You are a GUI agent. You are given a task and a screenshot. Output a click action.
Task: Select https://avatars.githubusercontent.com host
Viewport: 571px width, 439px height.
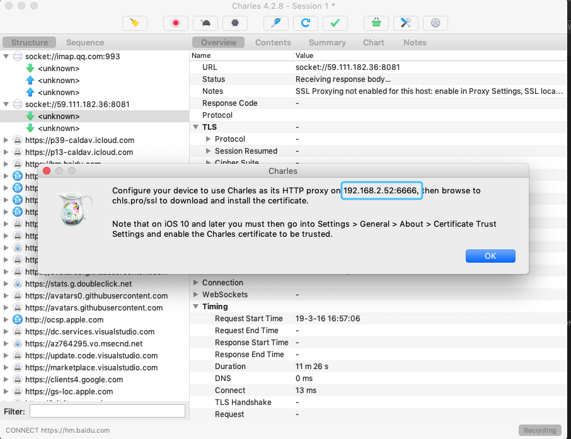click(93, 307)
